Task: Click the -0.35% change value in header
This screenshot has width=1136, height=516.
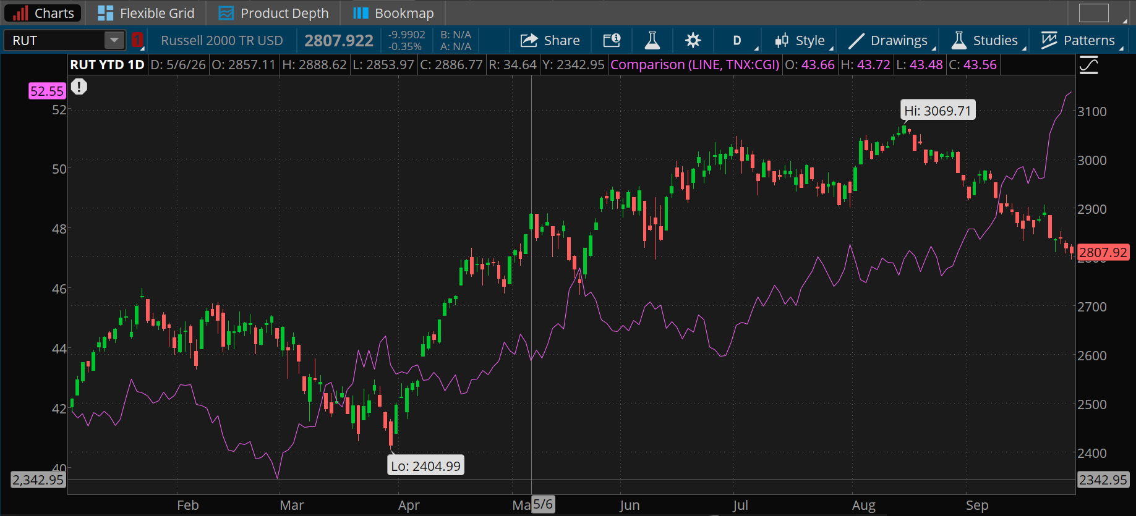Action: (x=405, y=47)
